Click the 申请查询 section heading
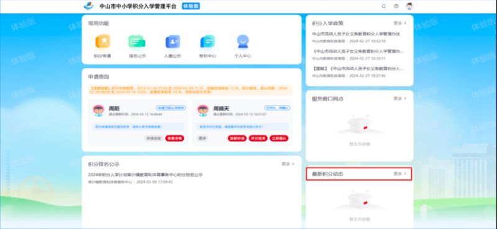The height and width of the screenshot is (229, 497). pyautogui.click(x=99, y=77)
